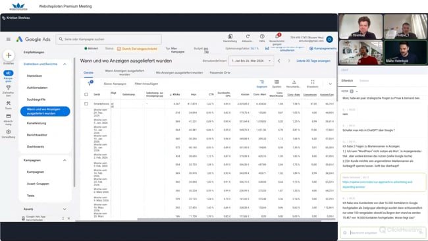The height and width of the screenshot is (241, 428).
Task: Switch to the Passende Orte tab
Action: (220, 72)
